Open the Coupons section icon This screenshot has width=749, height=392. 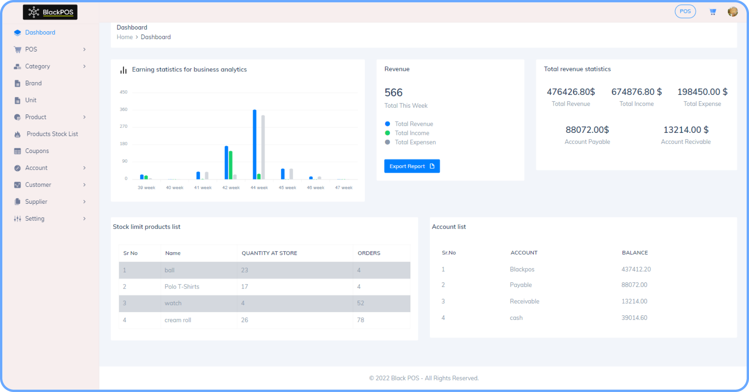click(x=17, y=151)
